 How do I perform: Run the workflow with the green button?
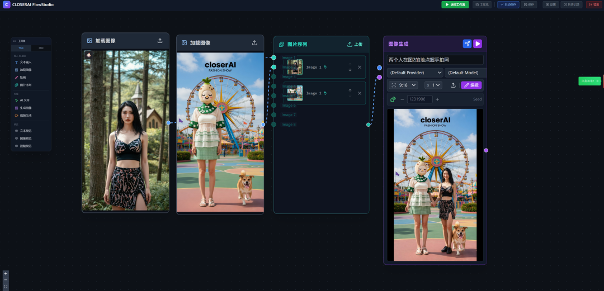coord(455,4)
